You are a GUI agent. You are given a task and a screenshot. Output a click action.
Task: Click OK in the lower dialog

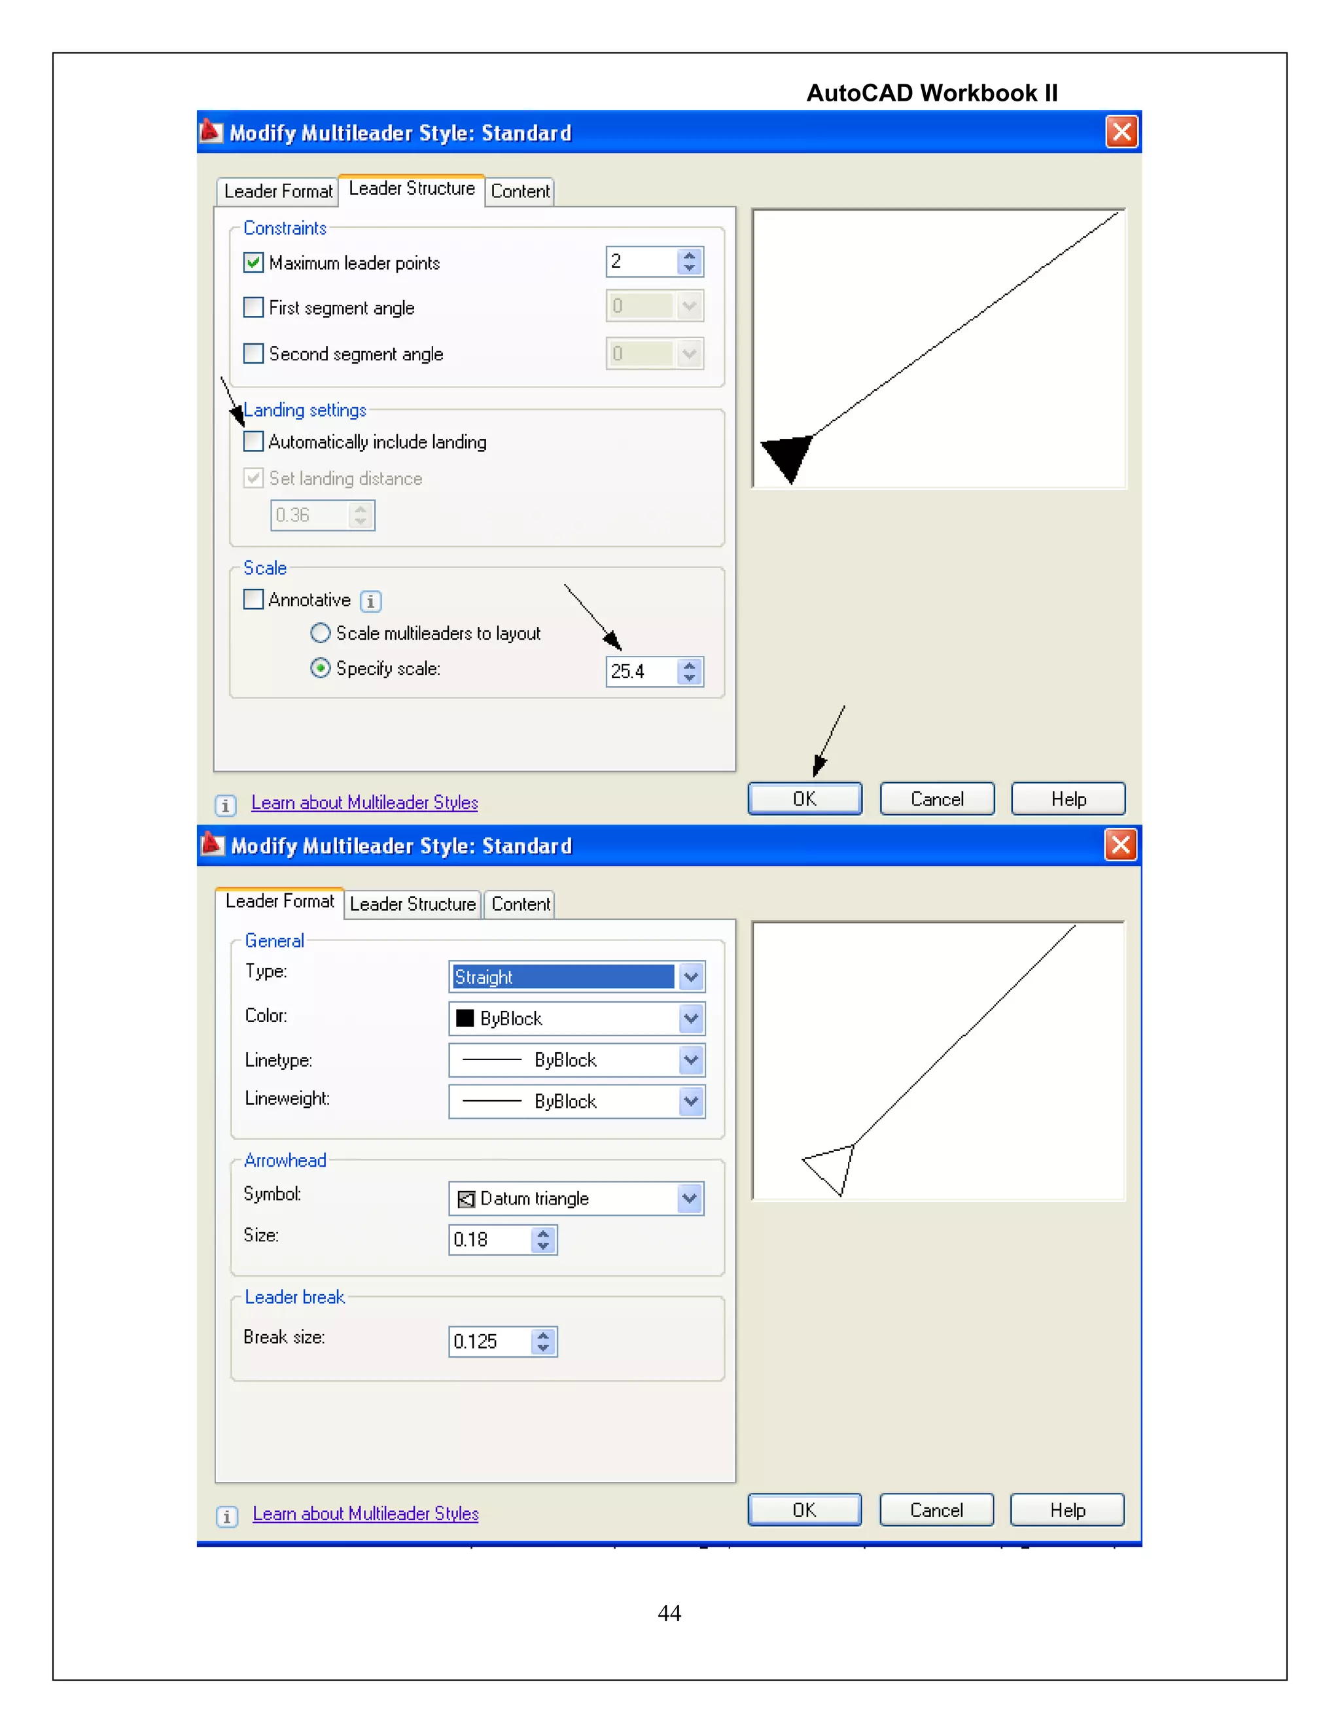(x=805, y=1509)
